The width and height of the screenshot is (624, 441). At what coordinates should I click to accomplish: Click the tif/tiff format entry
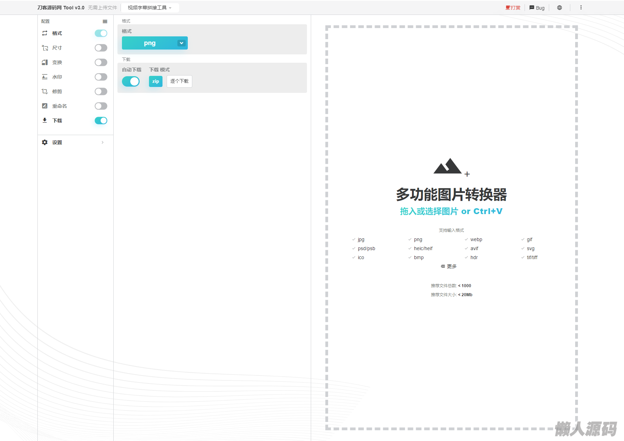(532, 257)
